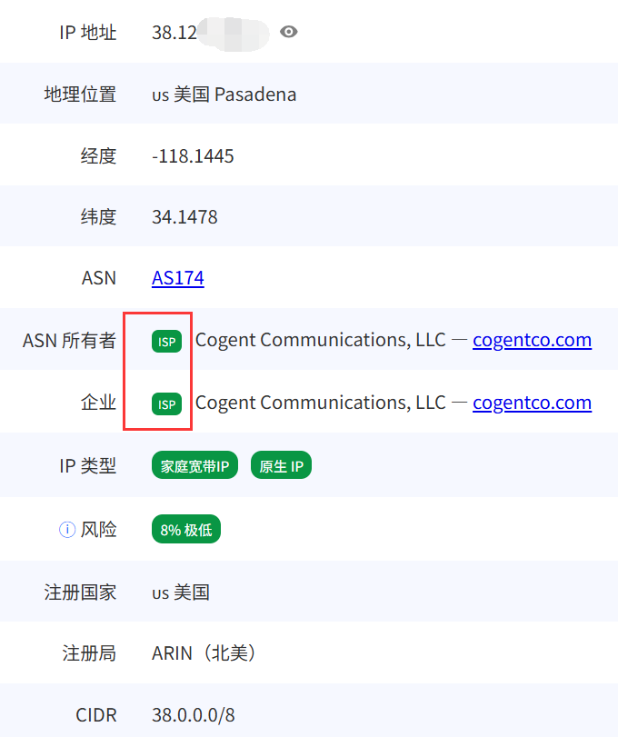Open cogentco.com link in 企业 row

coord(532,403)
